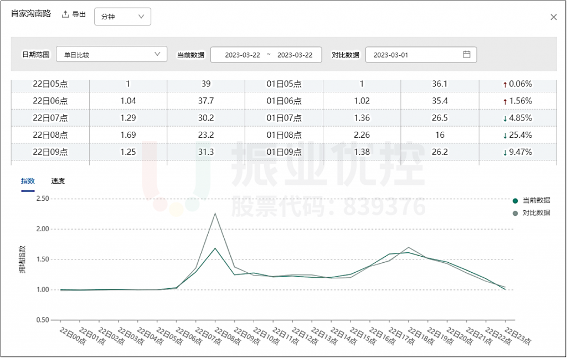Screen dimensions: 567x358
Task: Click the down arrow beside 25.4%
Action: (504, 136)
